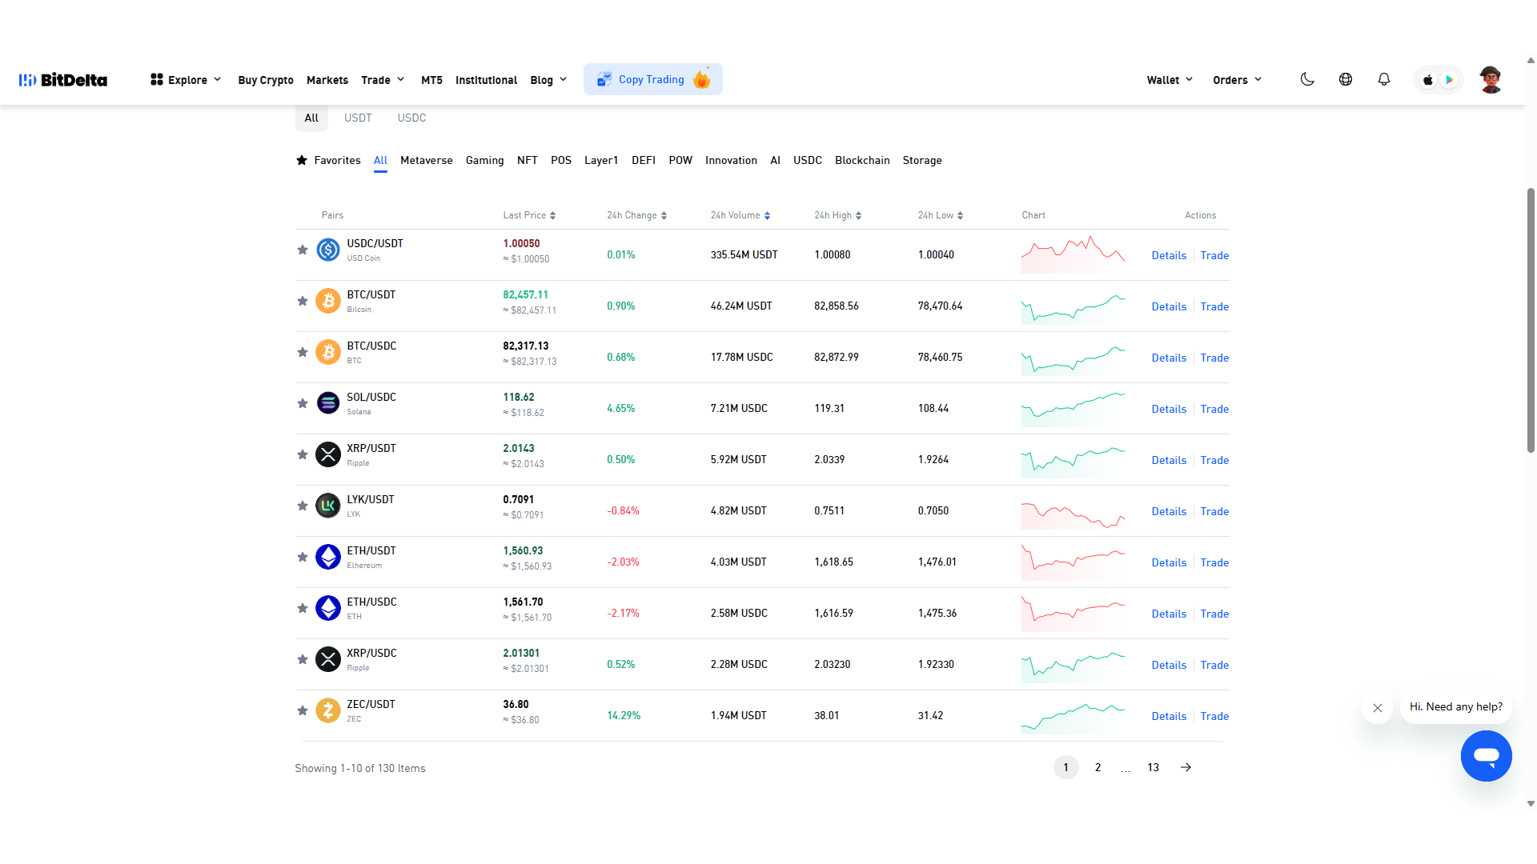This screenshot has height=864, width=1537.
Task: Favorite the ETH/USDC pair star
Action: (303, 608)
